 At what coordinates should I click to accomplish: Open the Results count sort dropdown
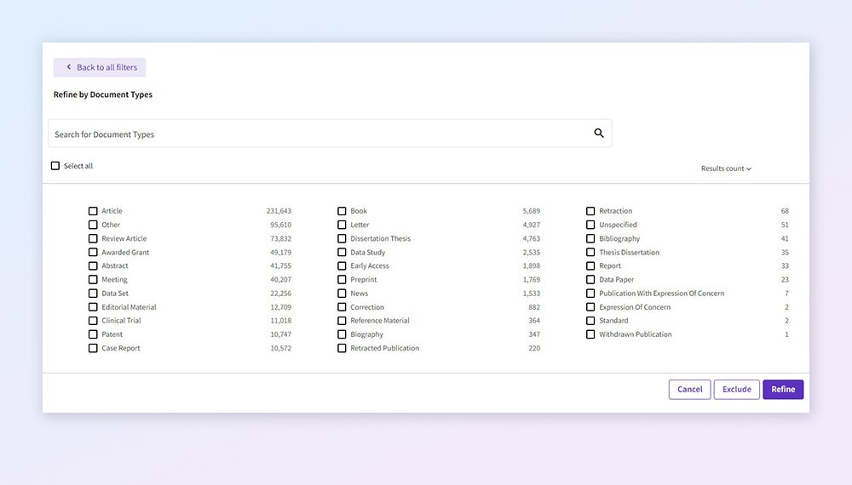point(726,168)
